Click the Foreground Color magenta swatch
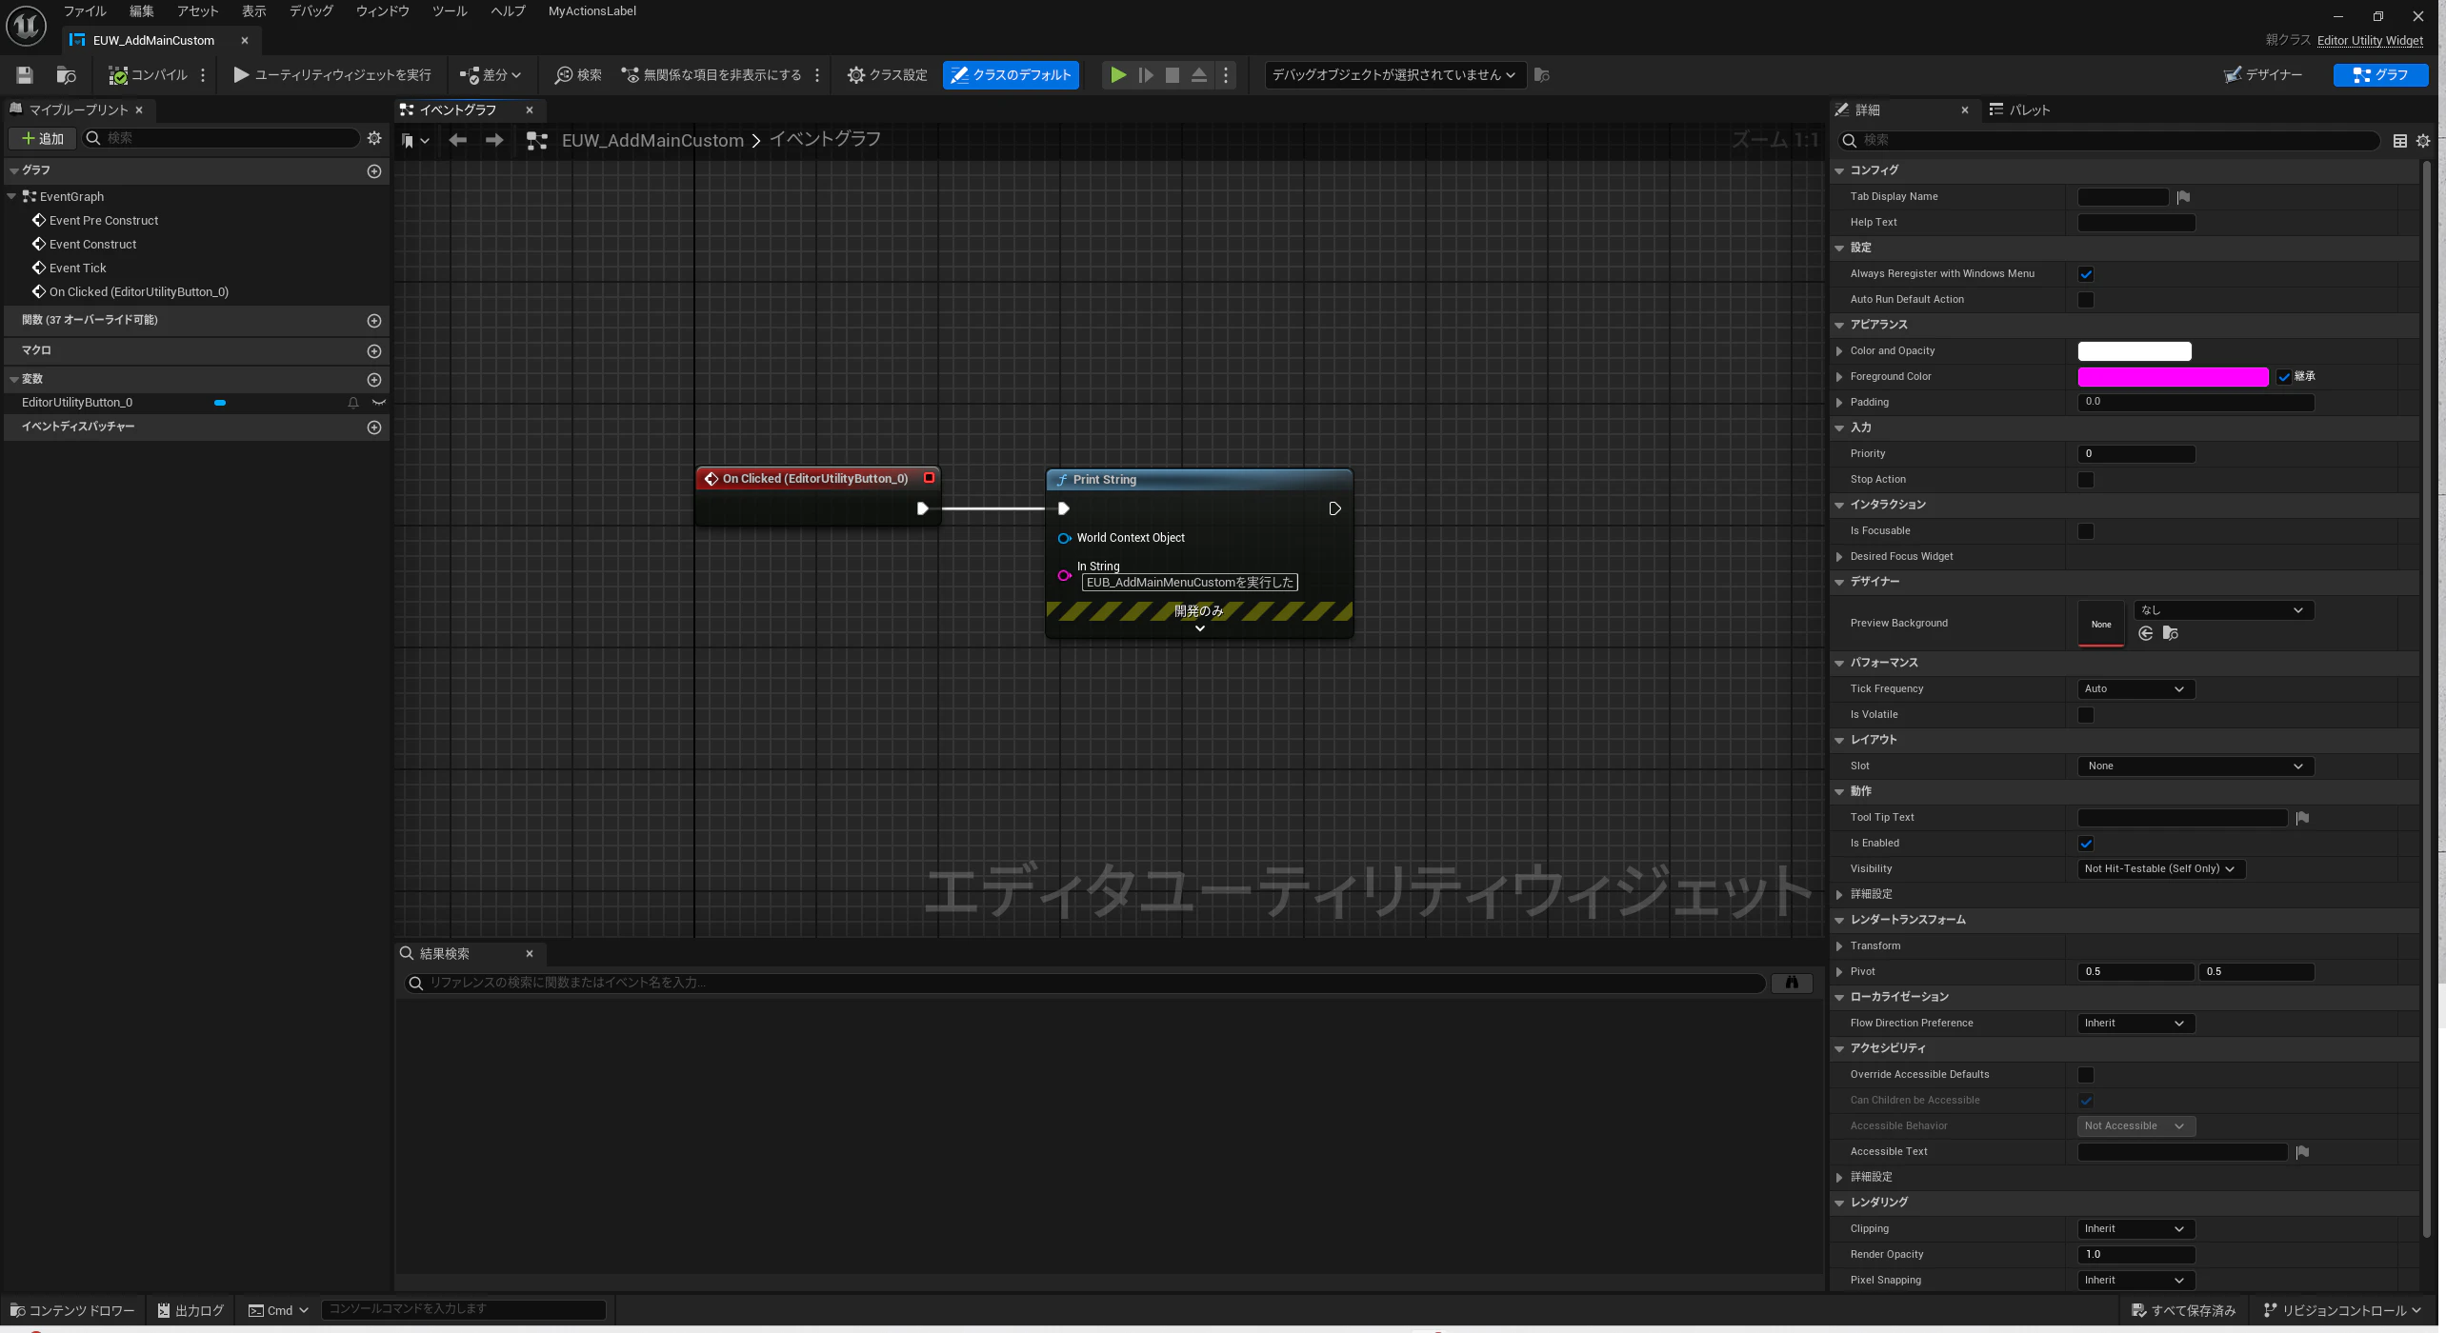 (x=2173, y=377)
